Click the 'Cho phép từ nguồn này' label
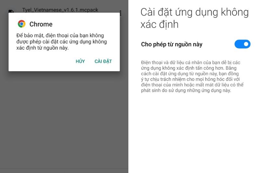This screenshot has height=173, width=260. (x=172, y=44)
